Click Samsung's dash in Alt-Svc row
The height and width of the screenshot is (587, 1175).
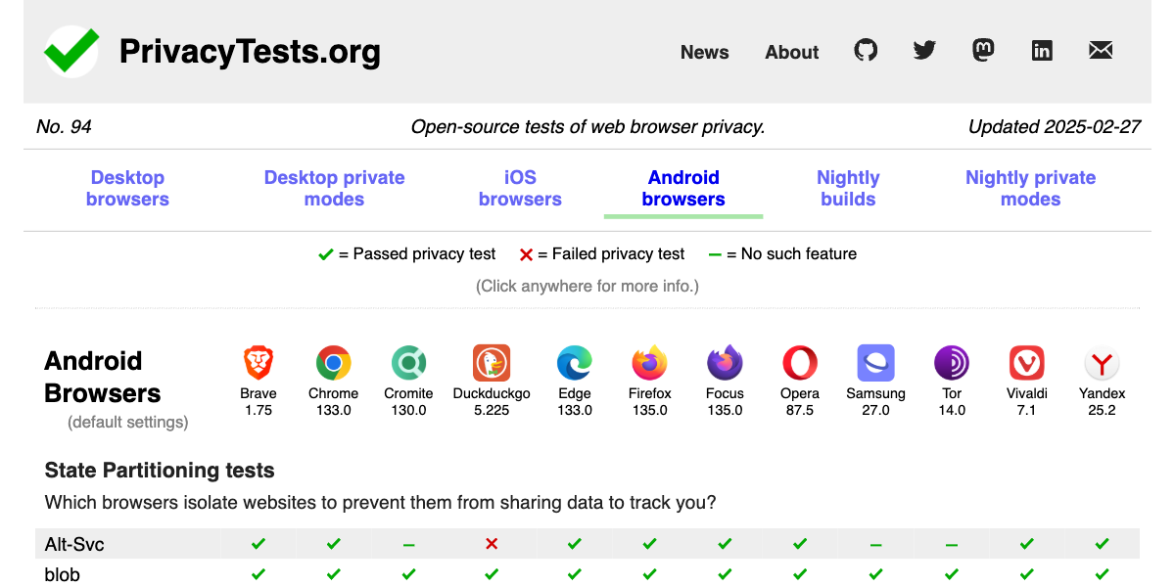(875, 544)
